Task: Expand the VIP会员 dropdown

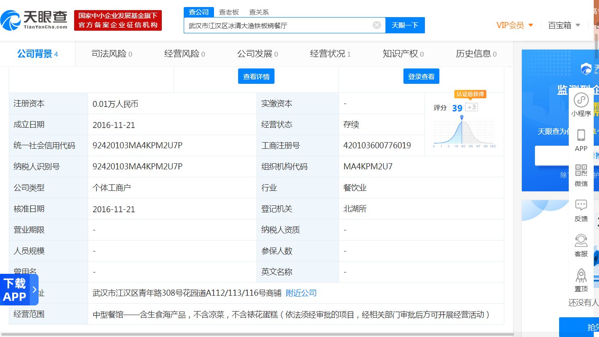Action: click(515, 25)
